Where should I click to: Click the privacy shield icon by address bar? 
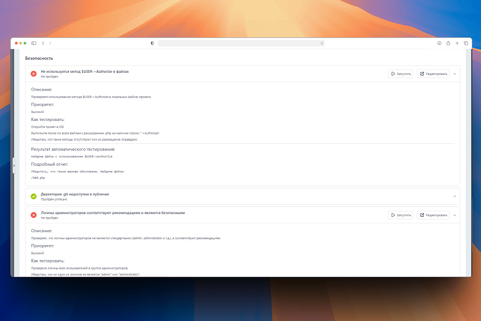(x=152, y=43)
